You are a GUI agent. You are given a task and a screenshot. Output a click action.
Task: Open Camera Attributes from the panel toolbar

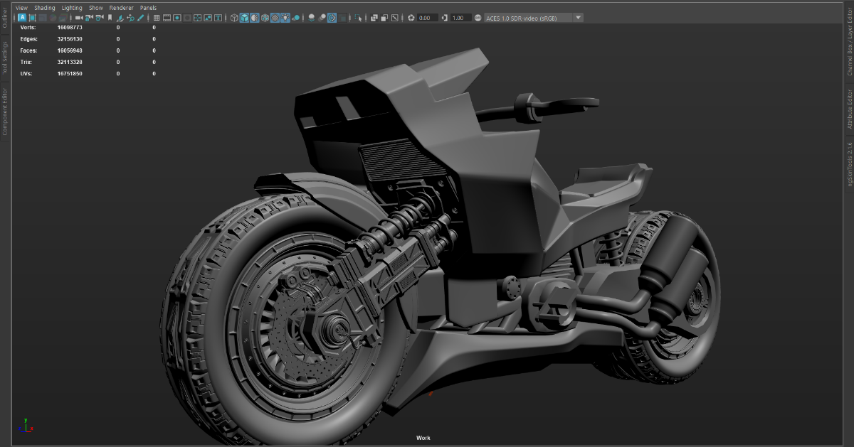100,18
